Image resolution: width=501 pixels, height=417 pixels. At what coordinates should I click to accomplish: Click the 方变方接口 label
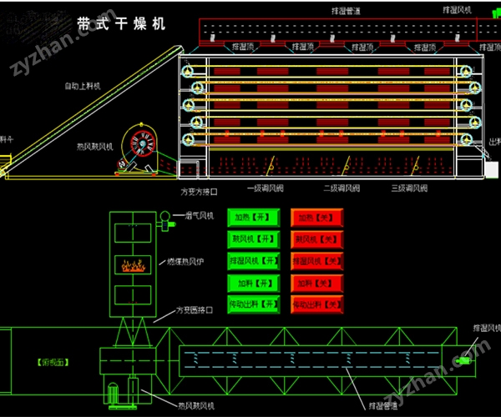tap(199, 192)
